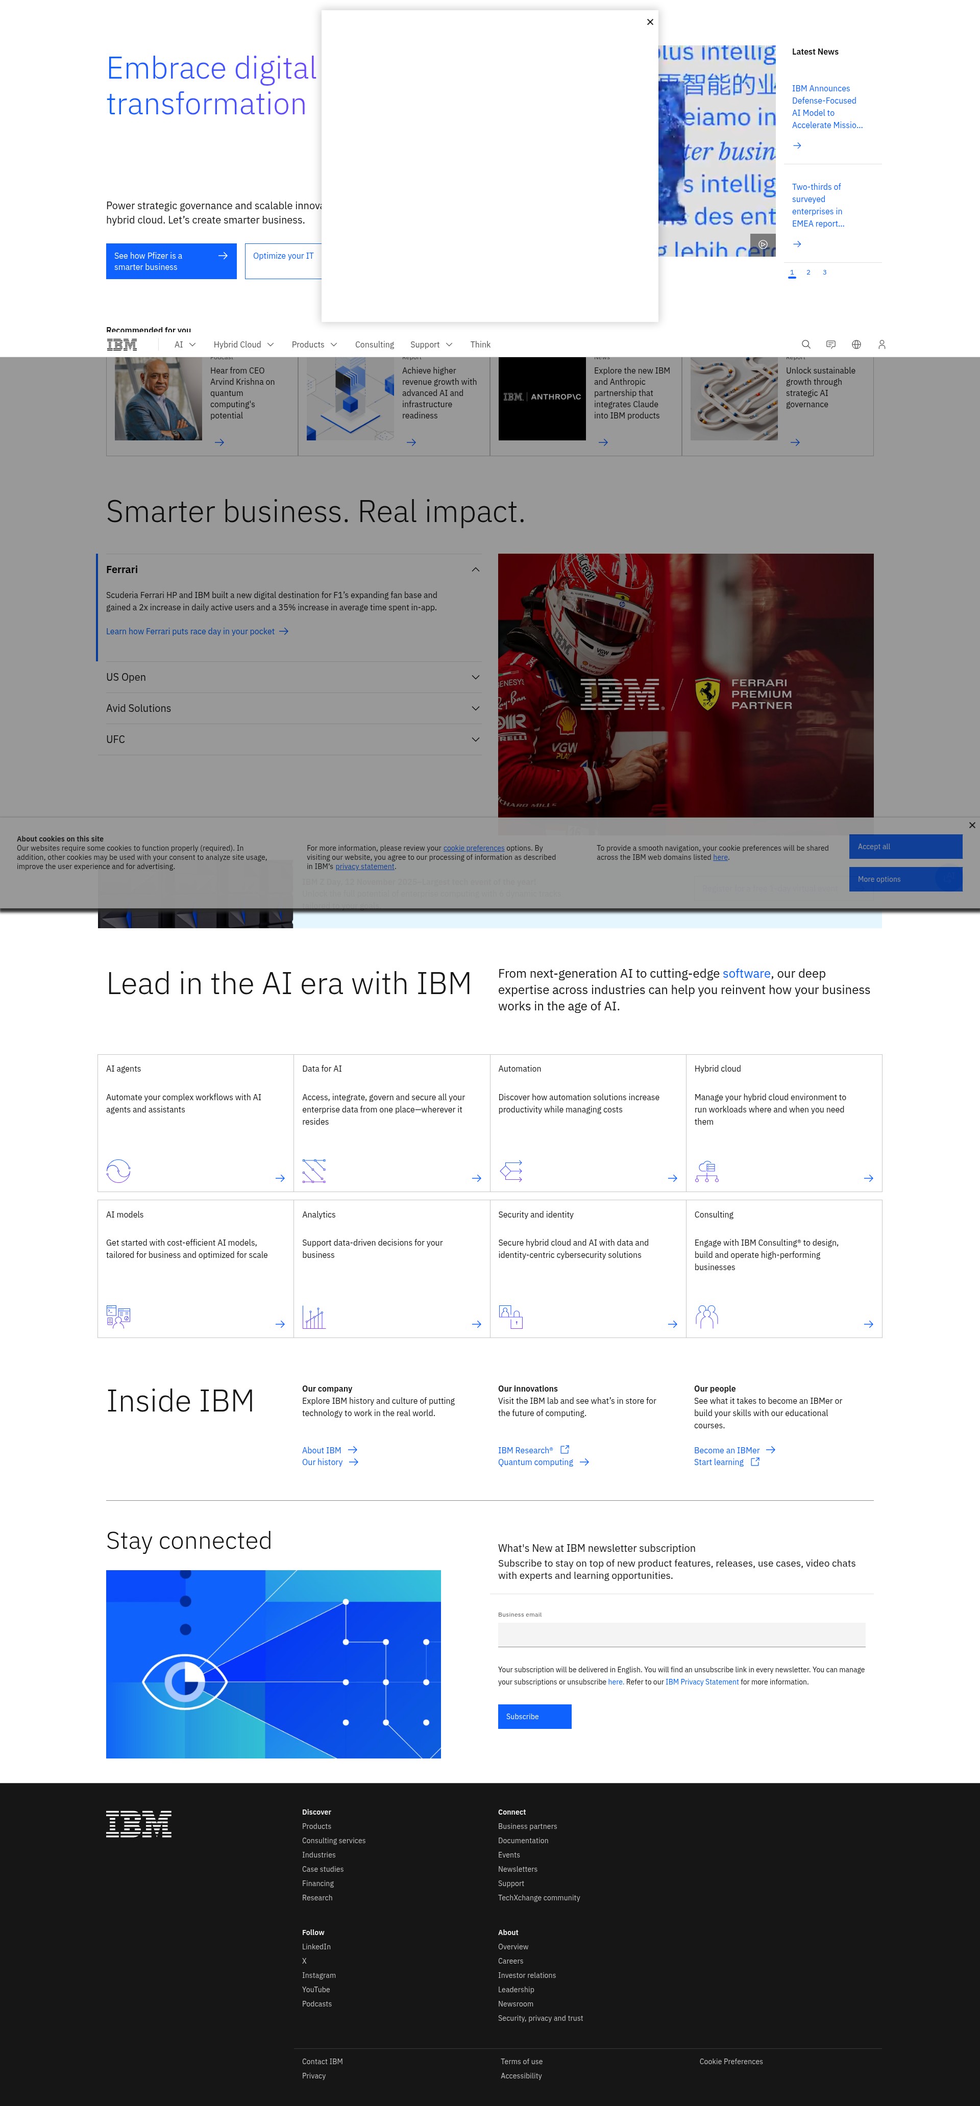Open the Hybrid Cloud dropdown menu
980x2106 pixels.
pyautogui.click(x=244, y=344)
